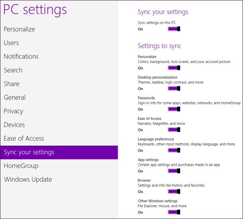Screen dimensions: 243x219
Task: Open Devices settings category
Action: pos(14,125)
